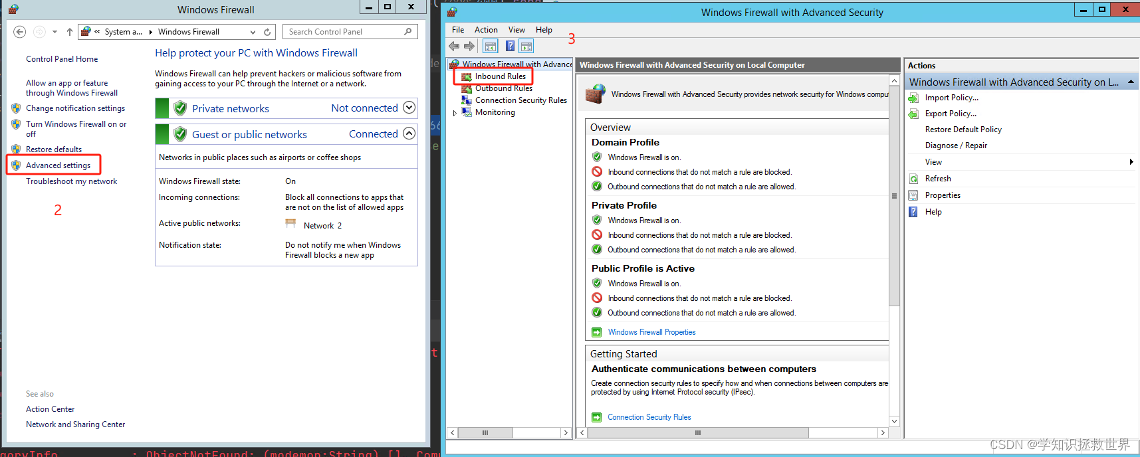The width and height of the screenshot is (1140, 457).
Task: Open the recent locations dropdown beside the forward arrow
Action: [x=55, y=32]
